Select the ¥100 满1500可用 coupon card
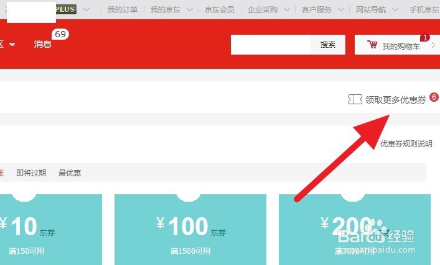The width and height of the screenshot is (440, 265). click(190, 230)
